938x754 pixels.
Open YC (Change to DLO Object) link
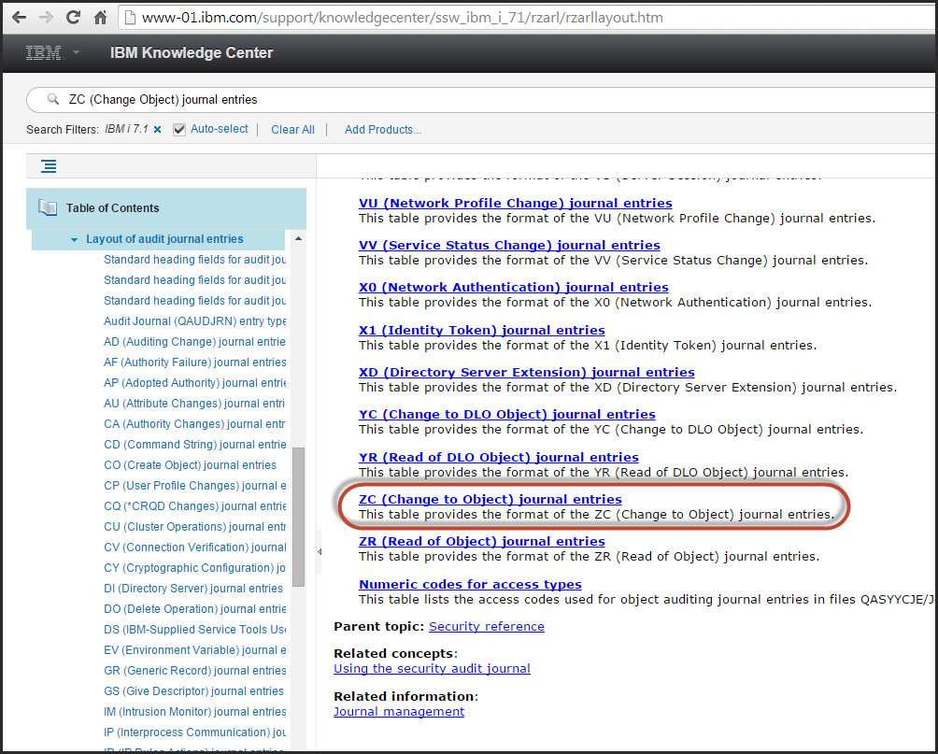point(507,414)
